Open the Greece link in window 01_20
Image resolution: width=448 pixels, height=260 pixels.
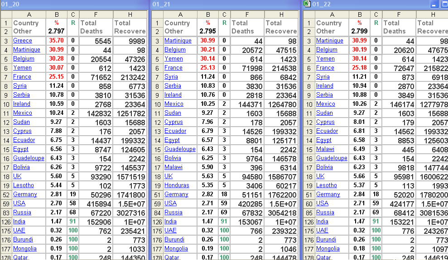pyautogui.click(x=23, y=41)
